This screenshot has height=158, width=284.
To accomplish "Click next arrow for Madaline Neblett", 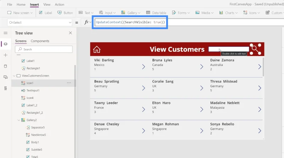I will pos(260,109).
